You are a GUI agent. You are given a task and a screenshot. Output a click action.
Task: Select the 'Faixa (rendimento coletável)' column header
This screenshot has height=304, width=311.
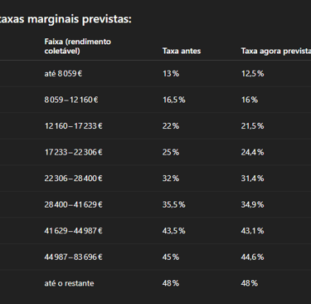pyautogui.click(x=78, y=47)
